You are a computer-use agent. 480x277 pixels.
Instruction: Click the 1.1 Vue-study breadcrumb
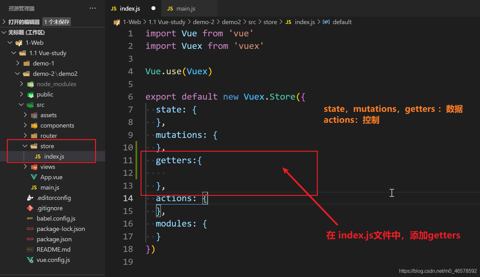point(167,22)
